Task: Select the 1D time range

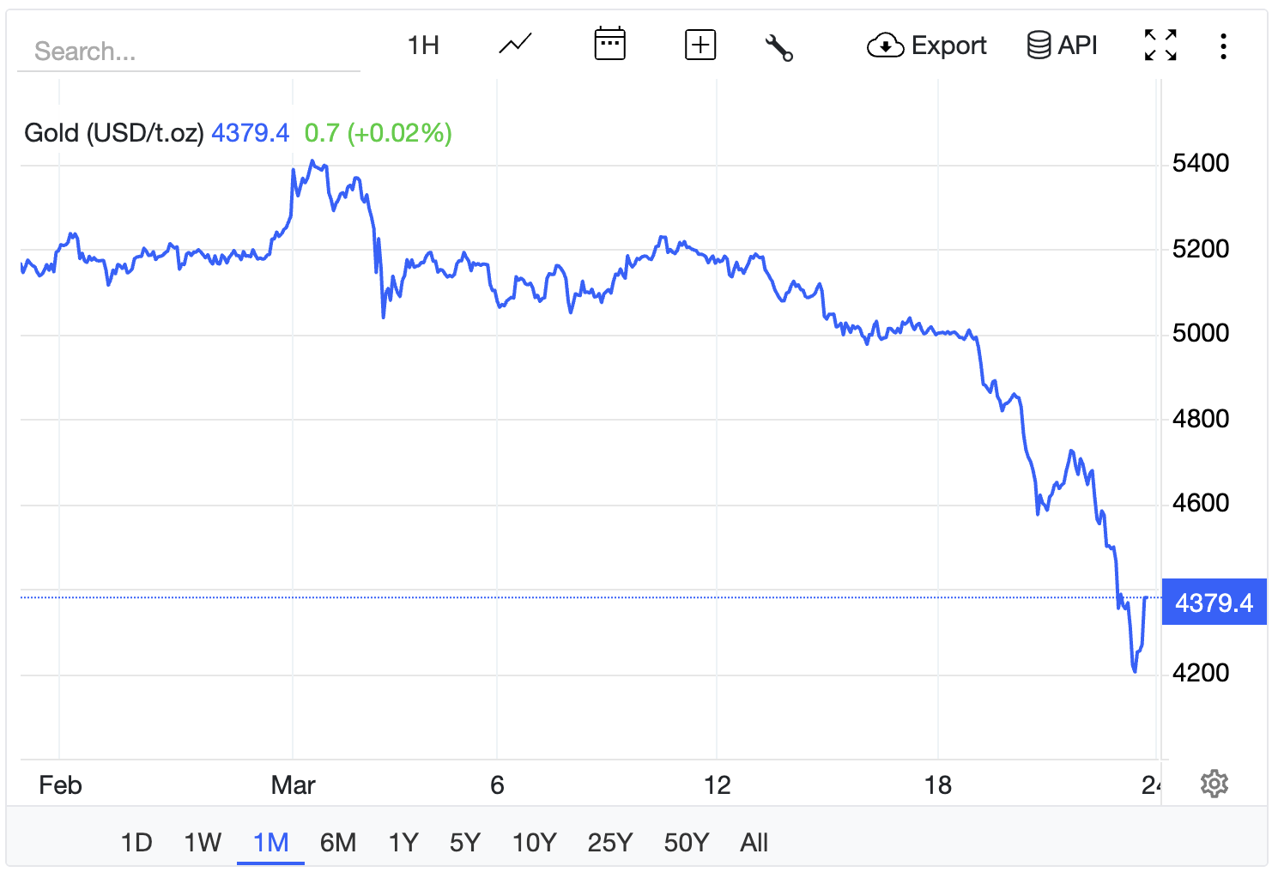Action: point(136,843)
